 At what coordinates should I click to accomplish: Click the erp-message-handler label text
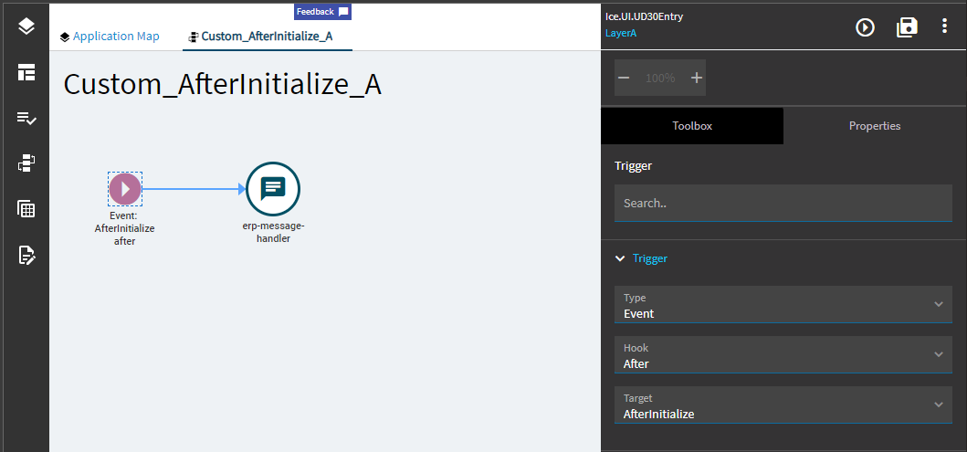point(273,232)
